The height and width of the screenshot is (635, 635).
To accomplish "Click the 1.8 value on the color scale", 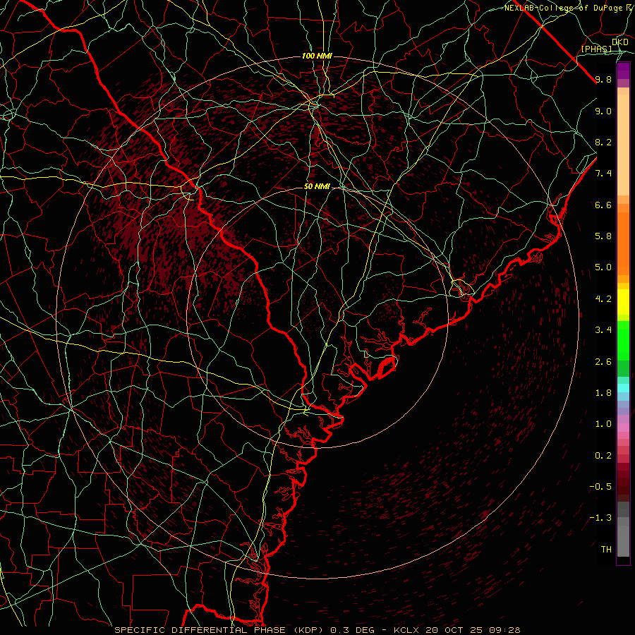I will (603, 393).
